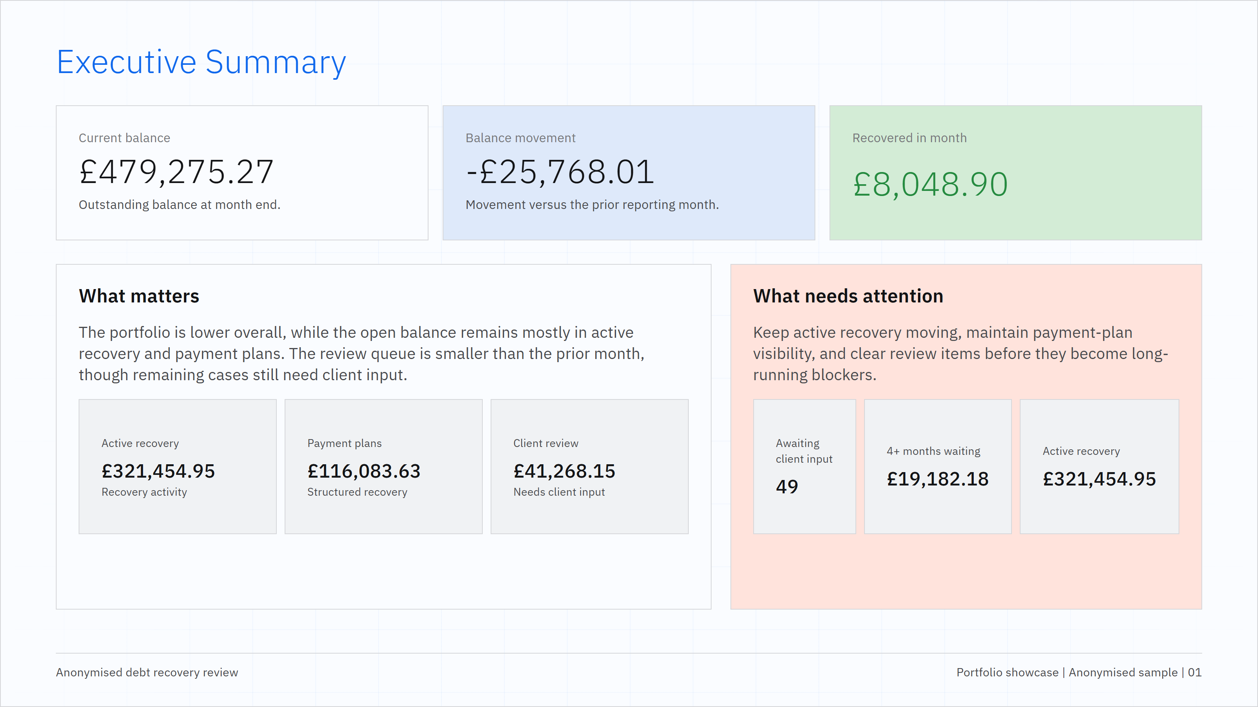Click the -£25,768.01 movement value
This screenshot has width=1258, height=707.
click(560, 172)
